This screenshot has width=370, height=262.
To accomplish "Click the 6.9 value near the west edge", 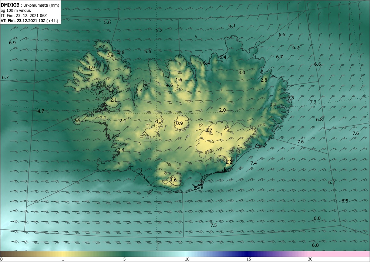I will click(12, 42).
